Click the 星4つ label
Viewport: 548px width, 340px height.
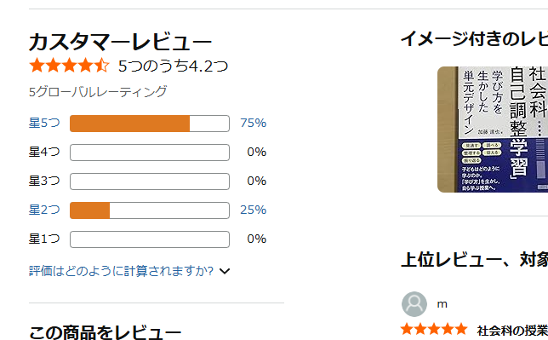(x=44, y=153)
